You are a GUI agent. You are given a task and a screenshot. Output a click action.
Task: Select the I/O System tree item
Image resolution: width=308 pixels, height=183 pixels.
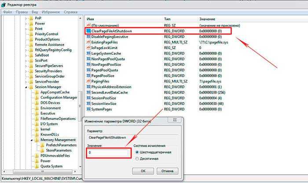(x=49, y=124)
